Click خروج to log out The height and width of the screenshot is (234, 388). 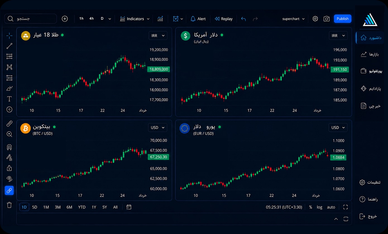tap(368, 216)
